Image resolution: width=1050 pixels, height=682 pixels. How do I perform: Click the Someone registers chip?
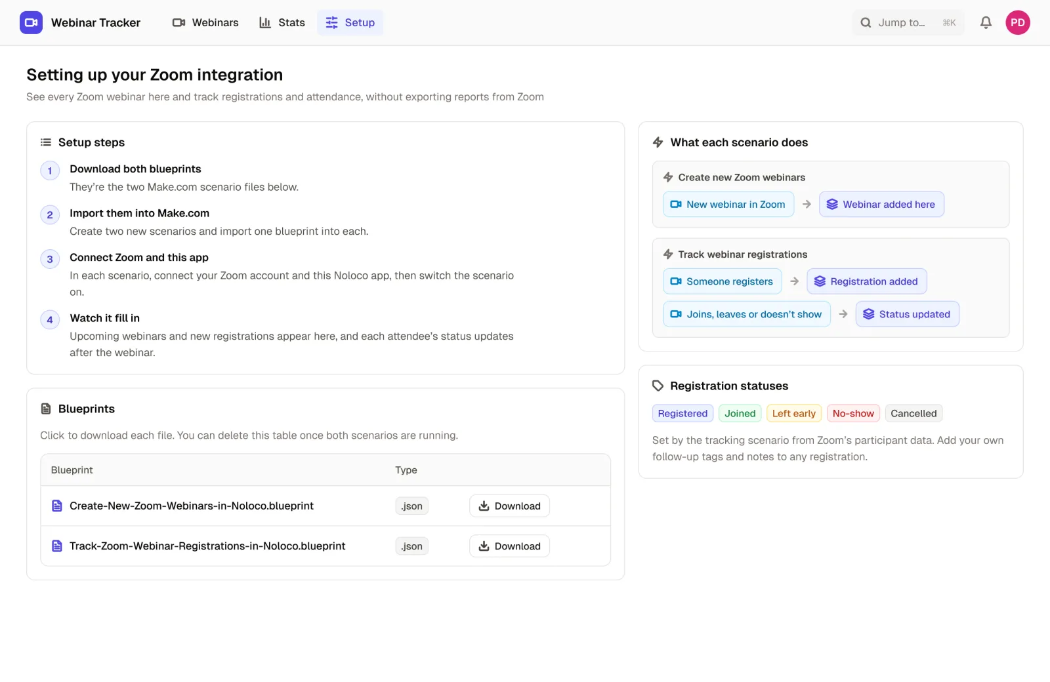pos(723,281)
